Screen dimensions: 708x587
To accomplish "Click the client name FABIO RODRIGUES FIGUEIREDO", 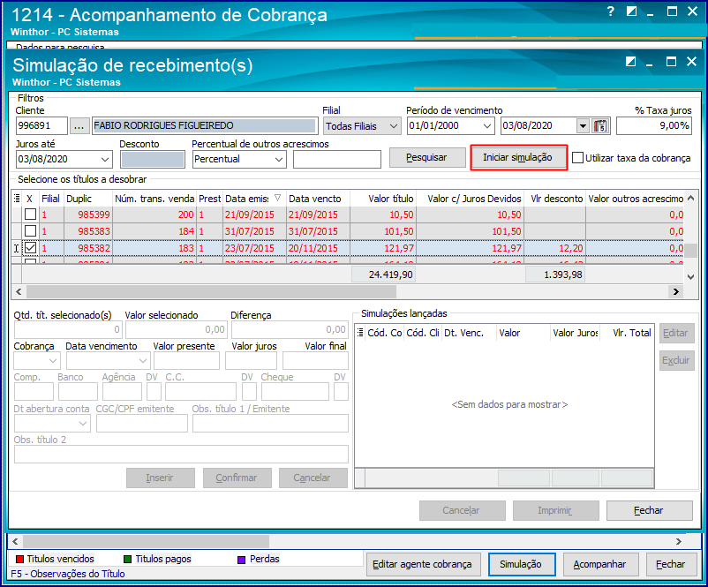I will point(205,126).
